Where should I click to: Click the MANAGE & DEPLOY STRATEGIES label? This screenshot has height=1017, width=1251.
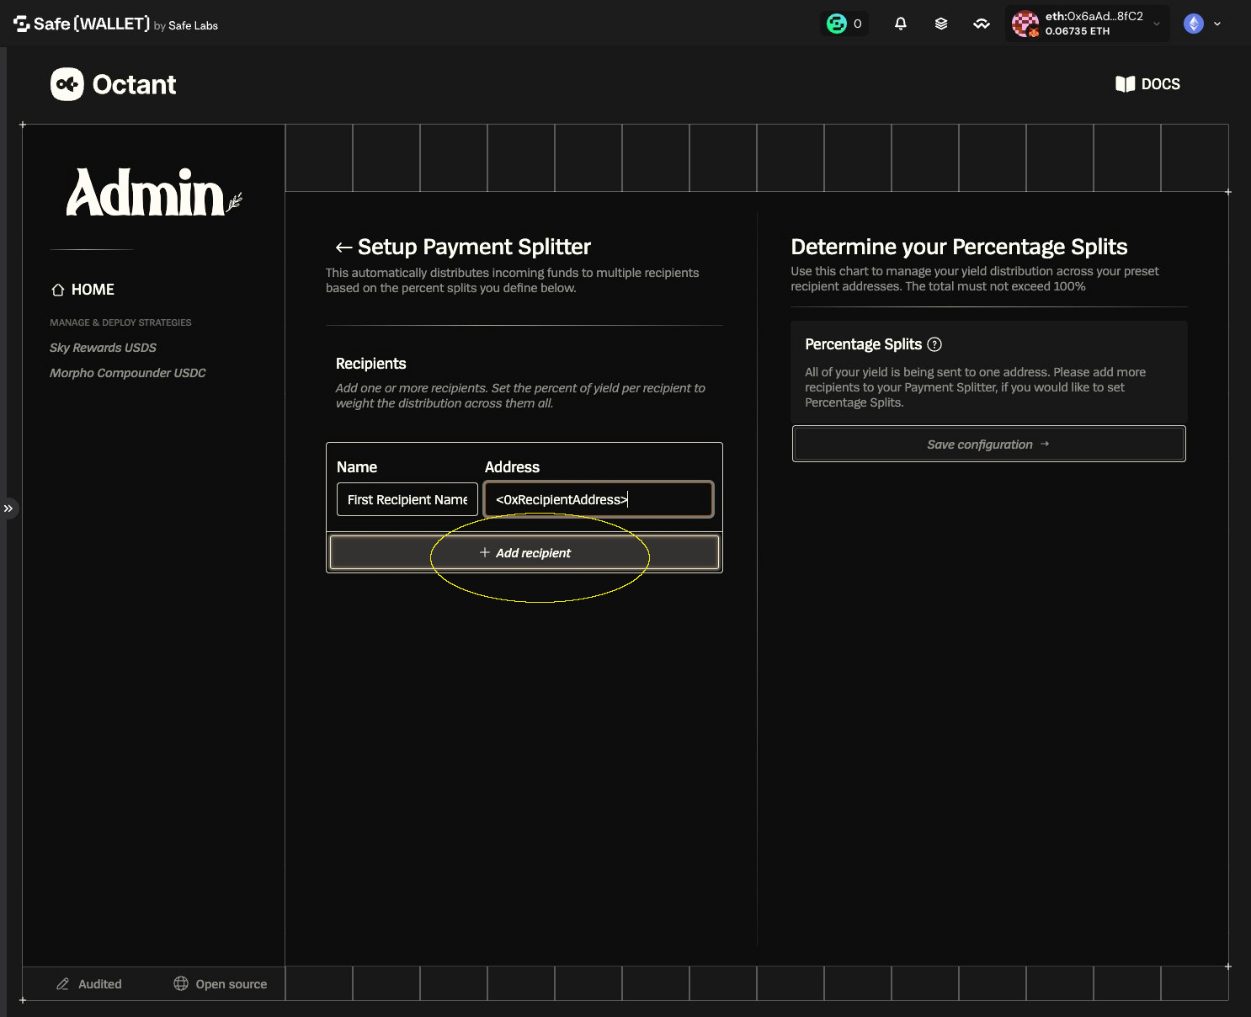tap(120, 322)
